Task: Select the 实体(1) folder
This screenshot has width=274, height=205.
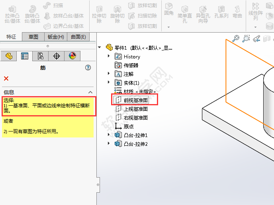Action: 127,83
